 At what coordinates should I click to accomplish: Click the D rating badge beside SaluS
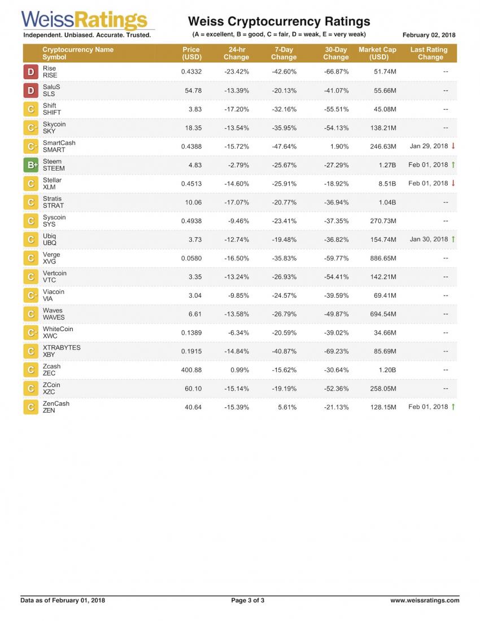pos(30,90)
